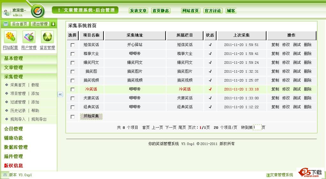Open 博客 in the top menu

[231, 11]
